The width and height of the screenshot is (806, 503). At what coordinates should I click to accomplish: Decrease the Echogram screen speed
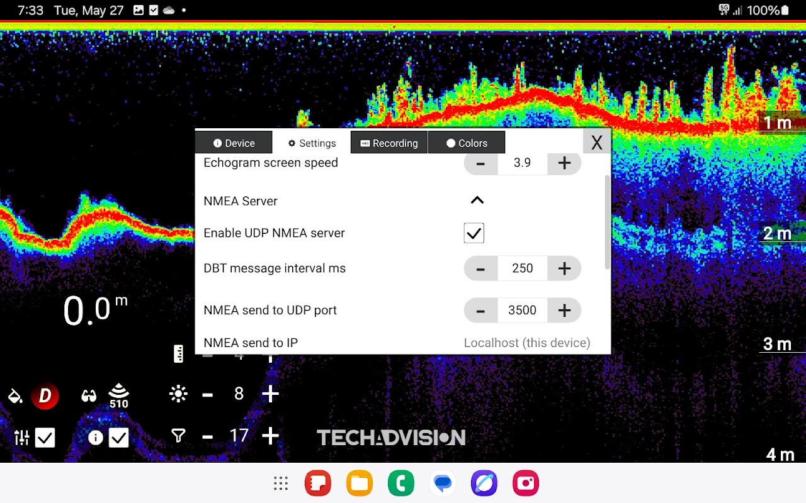pos(480,163)
